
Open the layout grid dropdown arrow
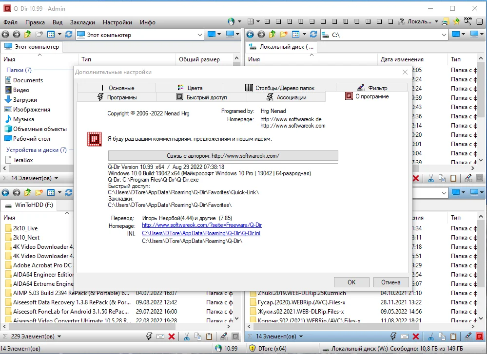point(258,22)
